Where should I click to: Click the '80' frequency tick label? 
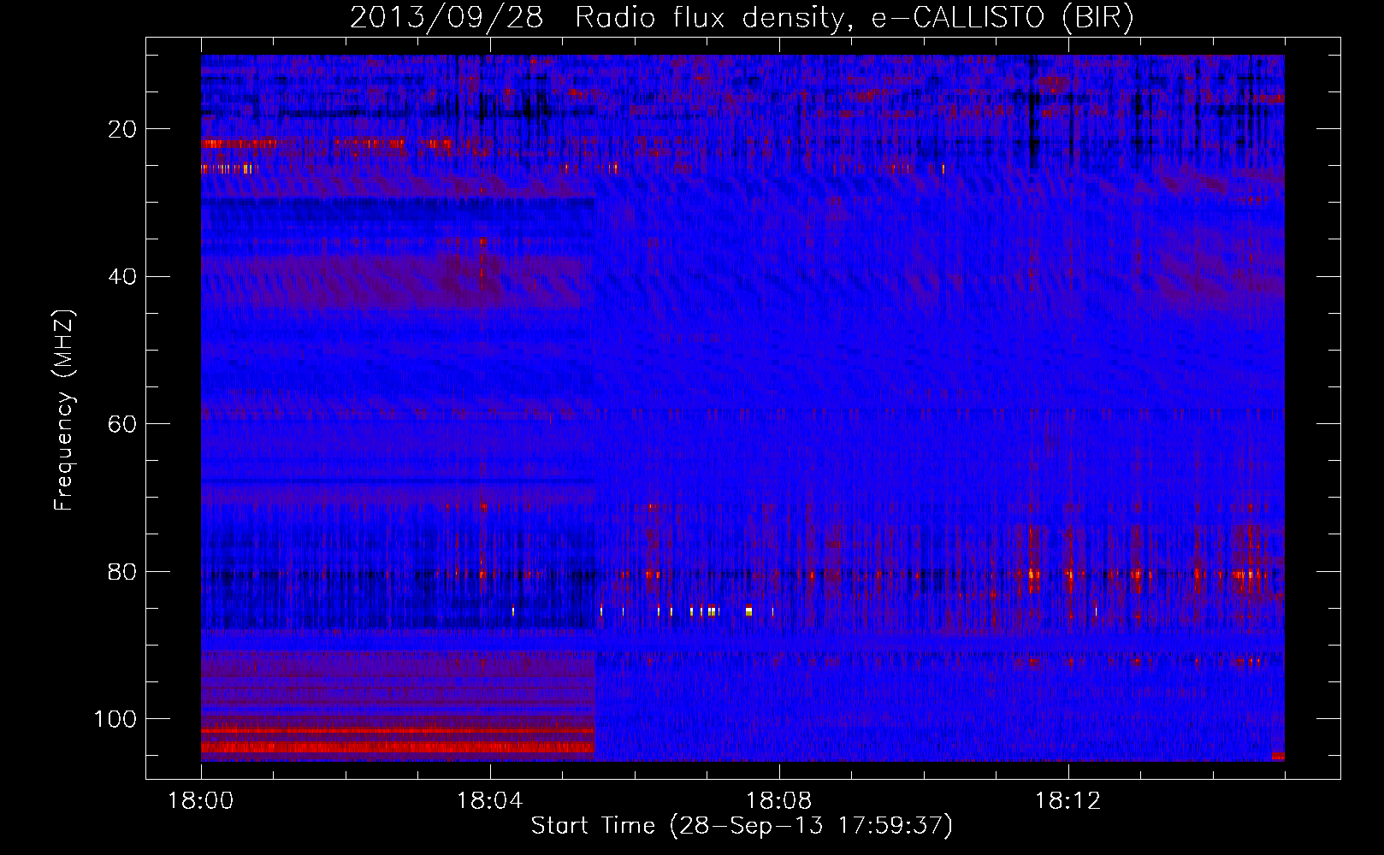(x=123, y=571)
